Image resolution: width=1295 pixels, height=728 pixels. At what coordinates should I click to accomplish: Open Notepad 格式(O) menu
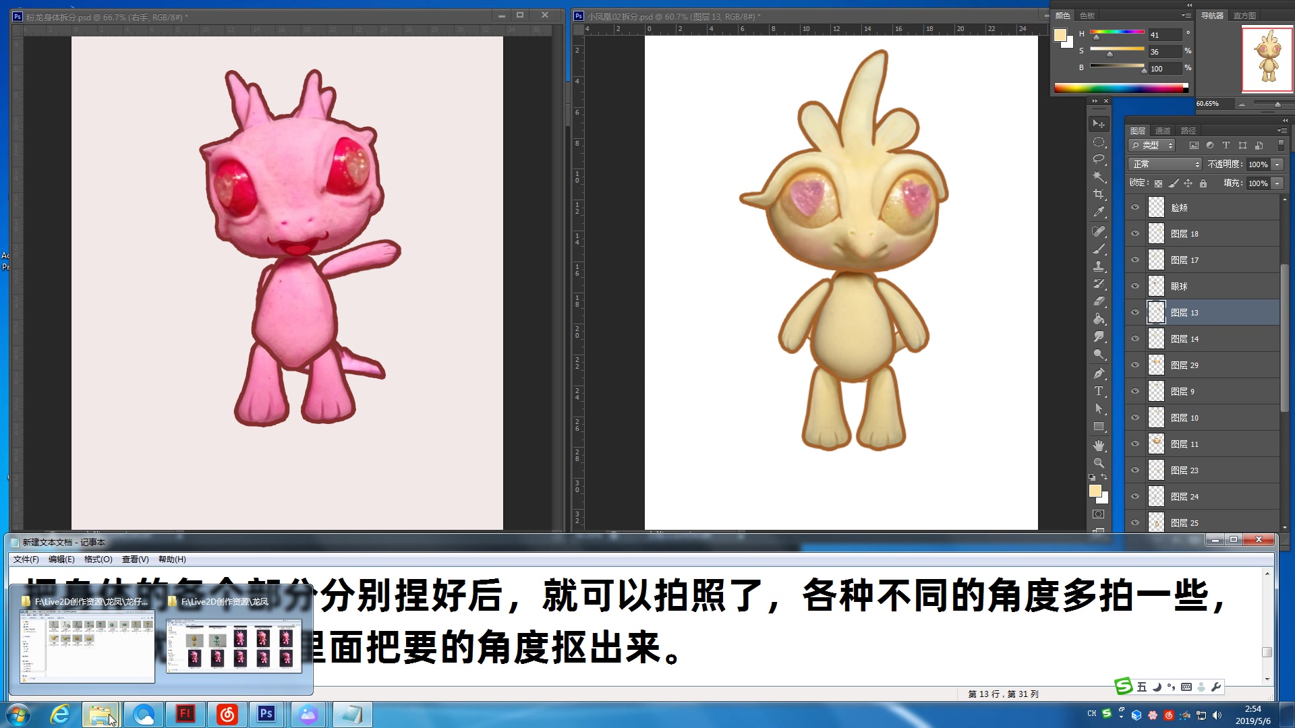(98, 559)
